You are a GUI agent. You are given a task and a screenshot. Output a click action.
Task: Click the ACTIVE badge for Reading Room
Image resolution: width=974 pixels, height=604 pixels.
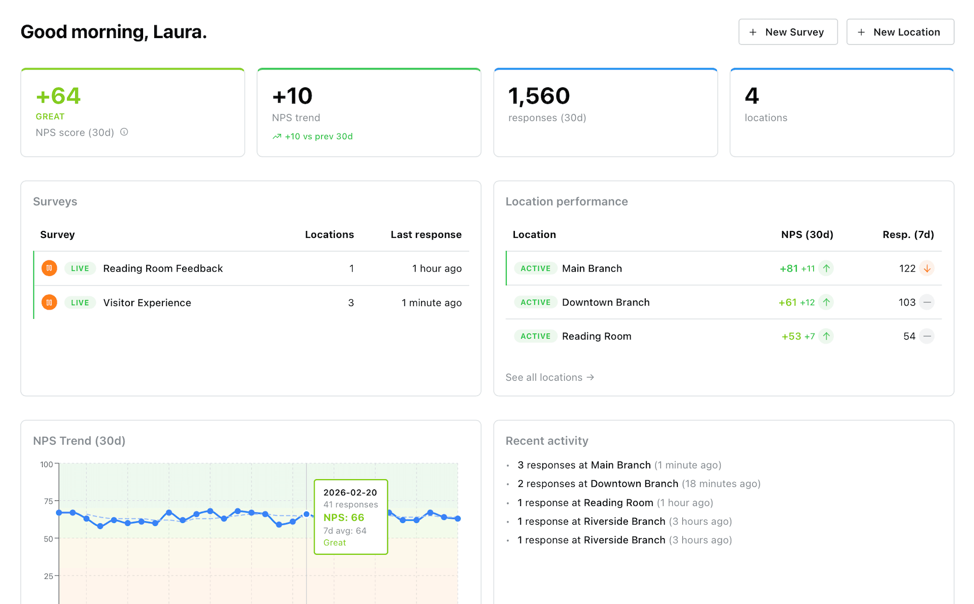pos(536,336)
